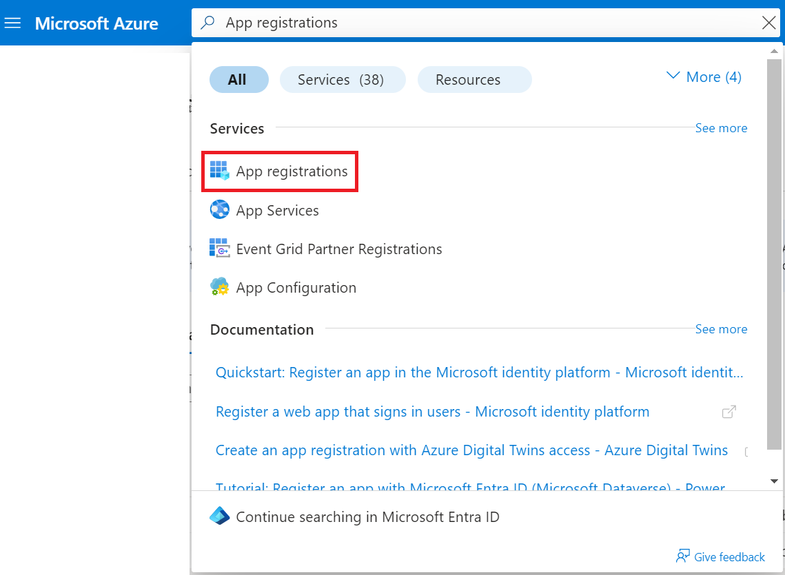Viewport: 785px width, 575px height.
Task: Filter results by Services (38)
Action: [342, 80]
